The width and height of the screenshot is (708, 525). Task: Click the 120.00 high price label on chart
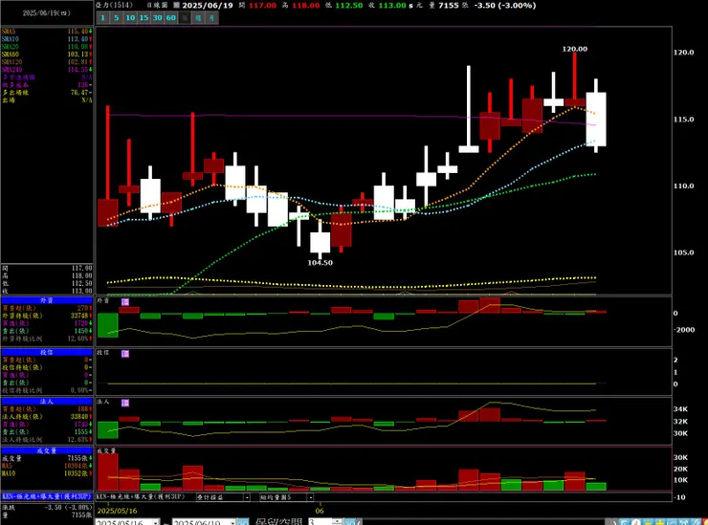click(575, 49)
